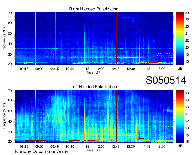Click the 30 MHz tick on Left Handed plot
This screenshot has width=192, height=155.
pos(10,132)
